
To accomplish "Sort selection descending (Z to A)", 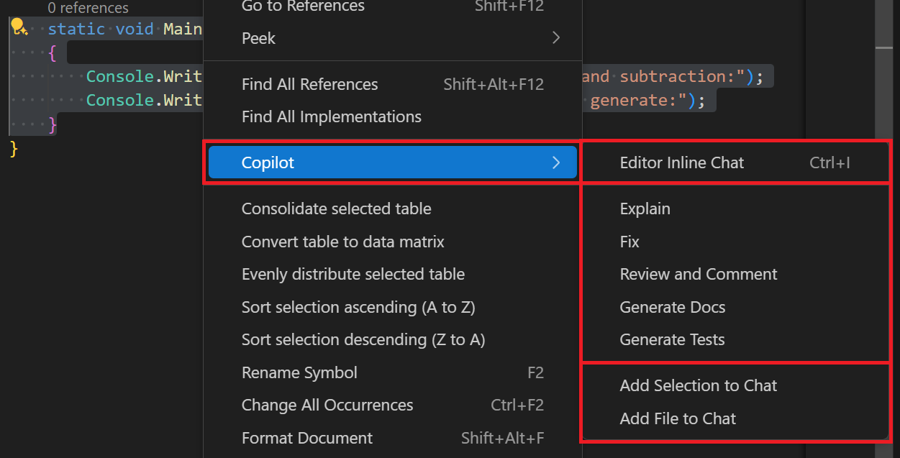I will coord(392,339).
